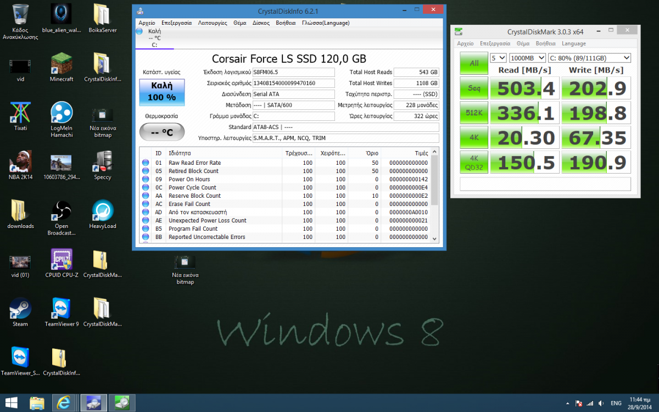Launch Internet Explorer from the taskbar
The height and width of the screenshot is (412, 659).
coord(63,403)
